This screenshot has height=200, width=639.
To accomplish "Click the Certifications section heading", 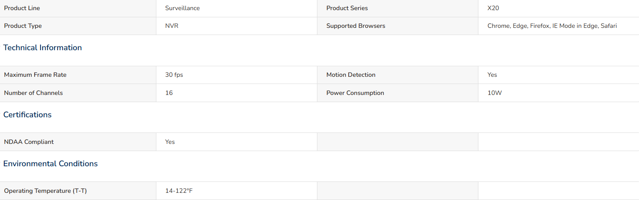I will (x=27, y=115).
